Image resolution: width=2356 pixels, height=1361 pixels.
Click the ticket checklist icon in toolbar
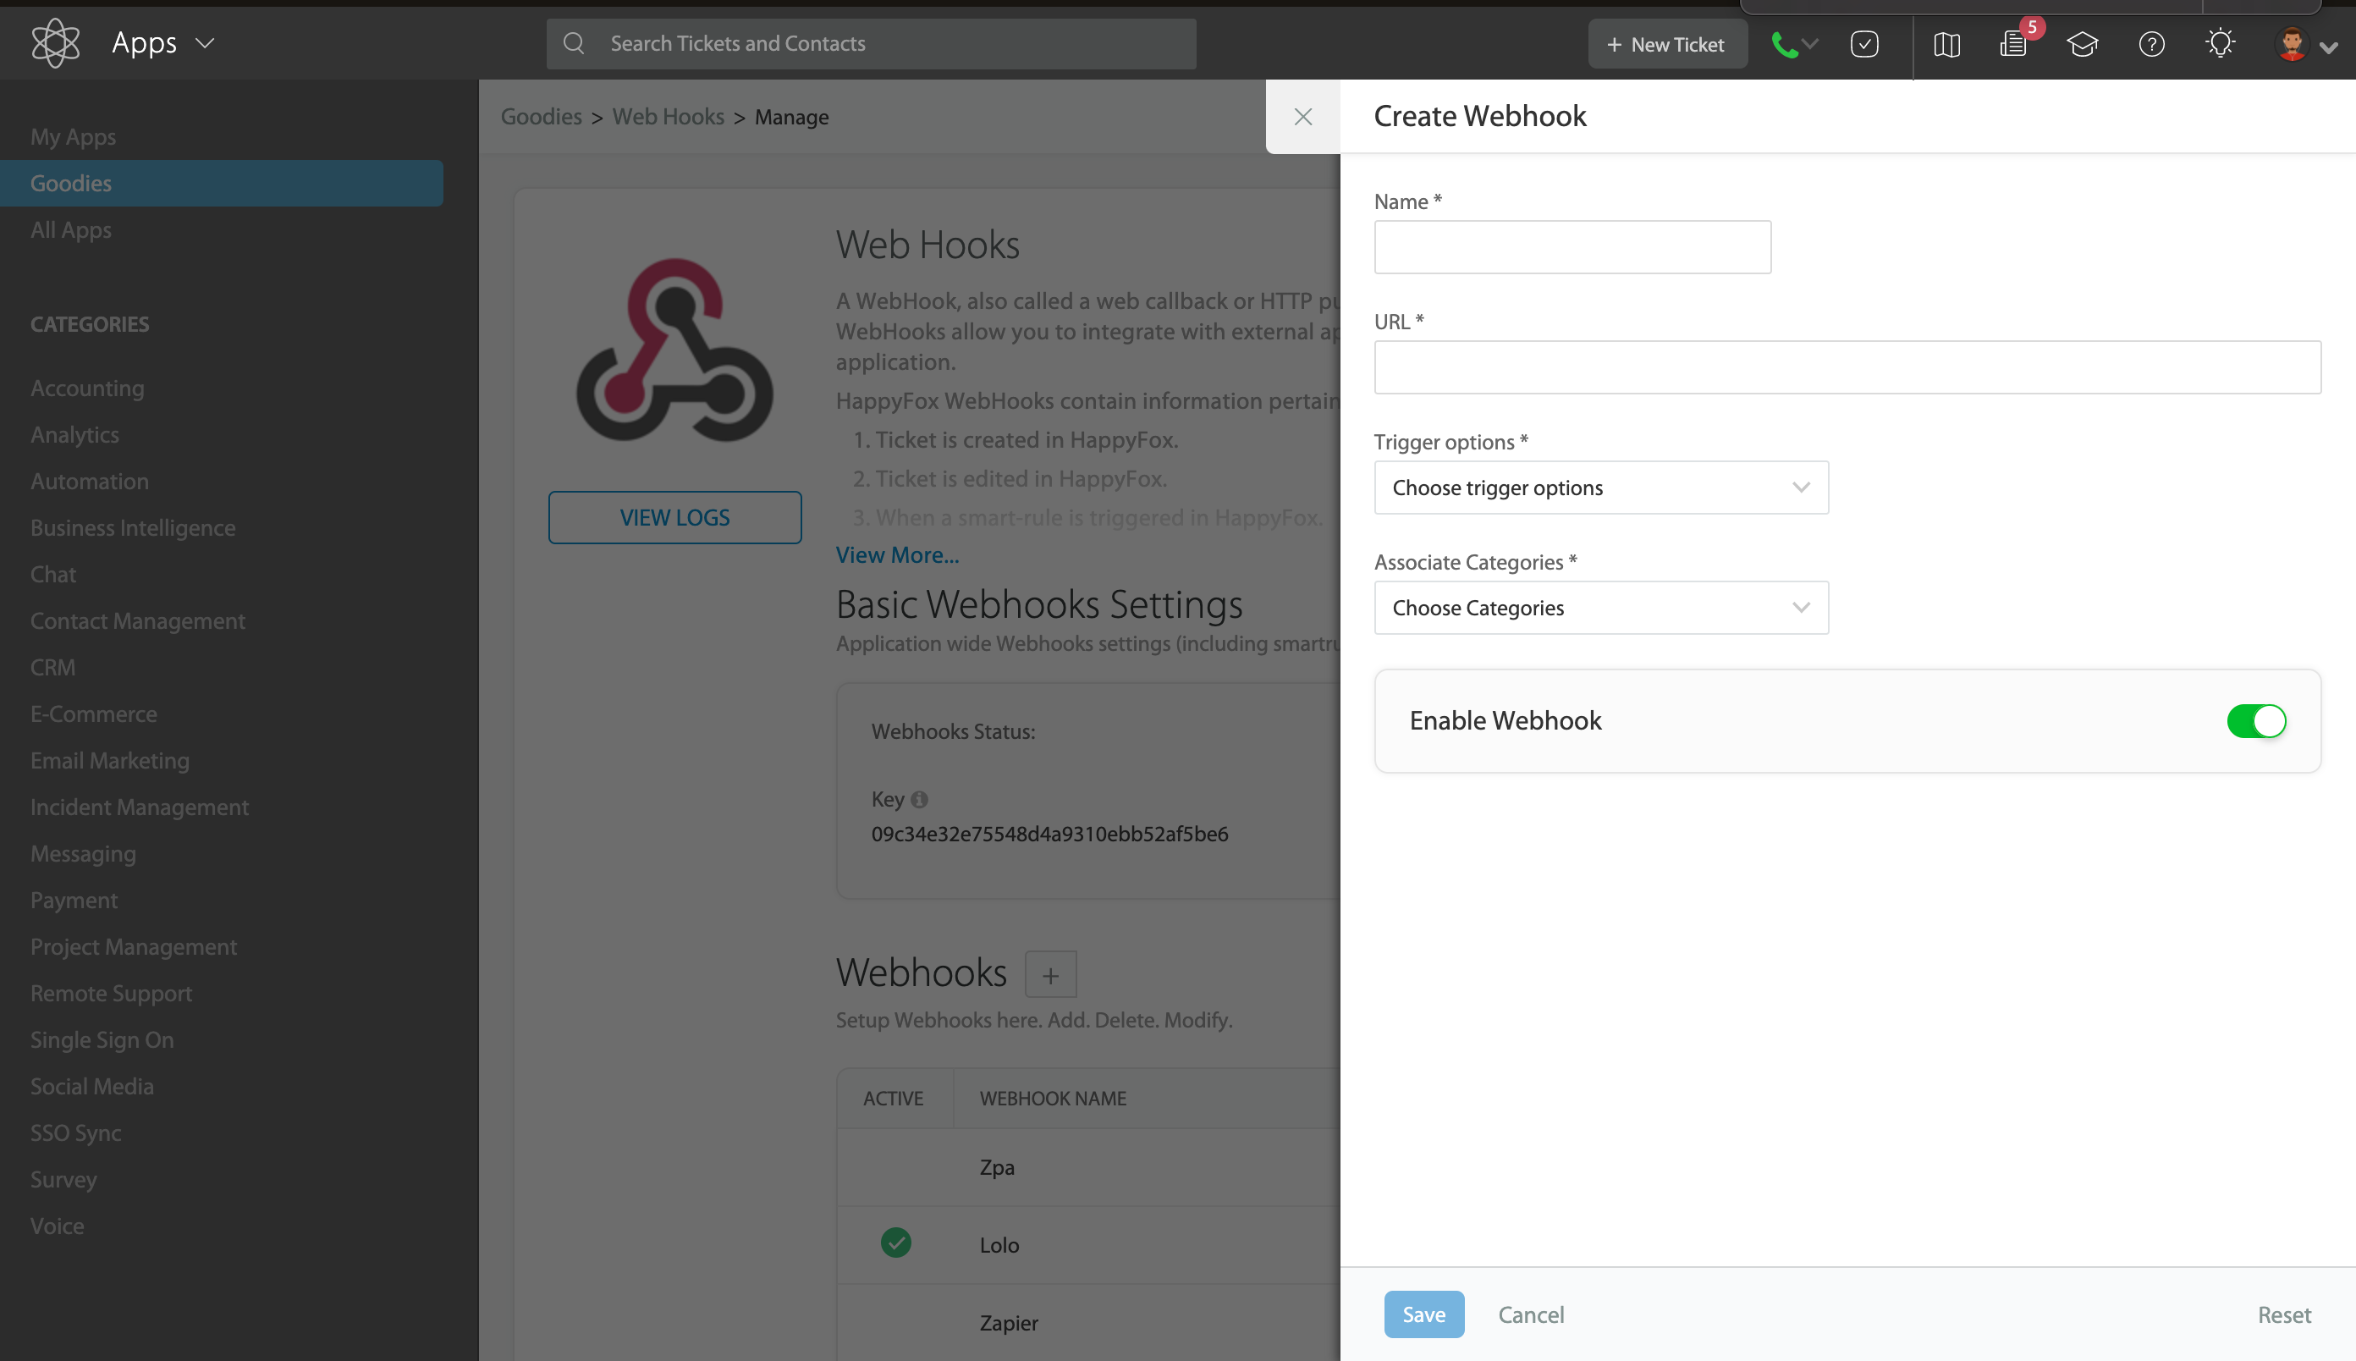click(x=1865, y=42)
